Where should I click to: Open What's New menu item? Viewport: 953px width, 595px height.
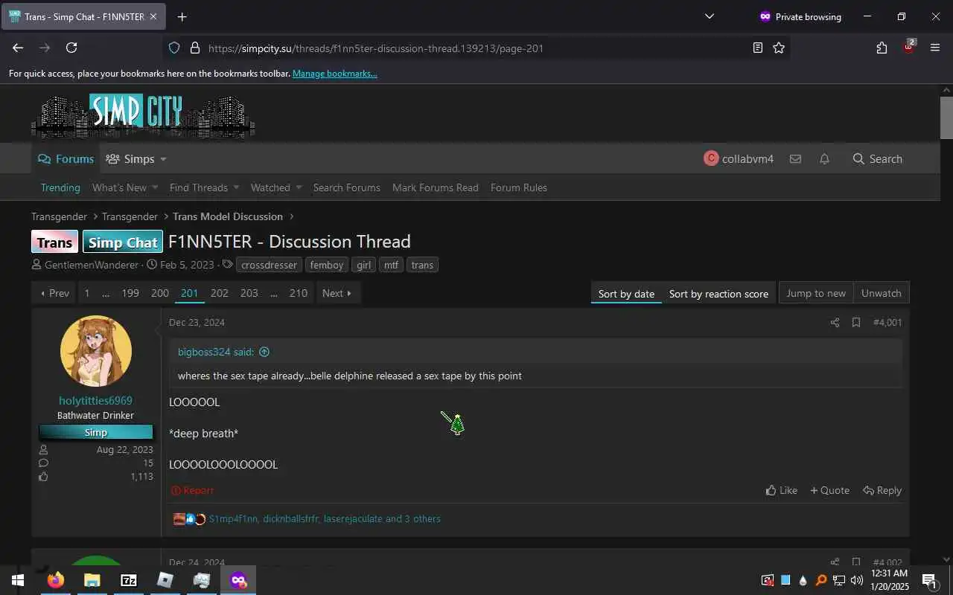(x=119, y=187)
